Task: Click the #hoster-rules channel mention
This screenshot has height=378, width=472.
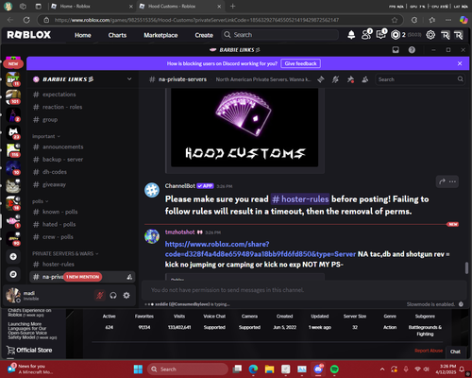Action: tap(300, 199)
